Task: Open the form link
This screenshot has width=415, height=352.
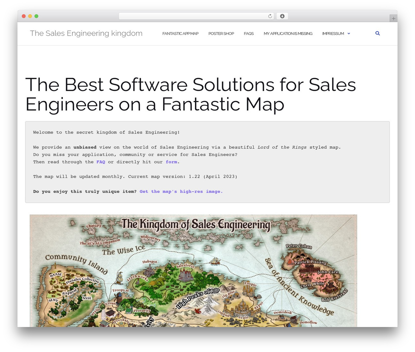Action: [172, 162]
